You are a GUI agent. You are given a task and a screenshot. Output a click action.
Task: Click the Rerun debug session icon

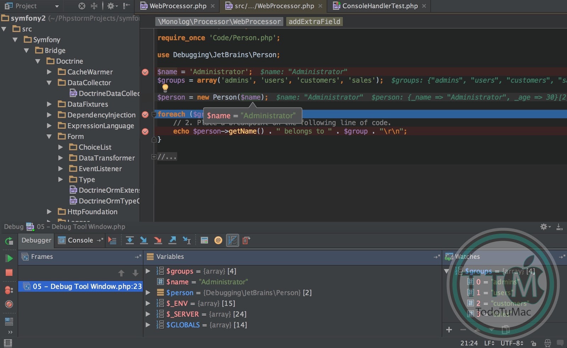[9, 241]
